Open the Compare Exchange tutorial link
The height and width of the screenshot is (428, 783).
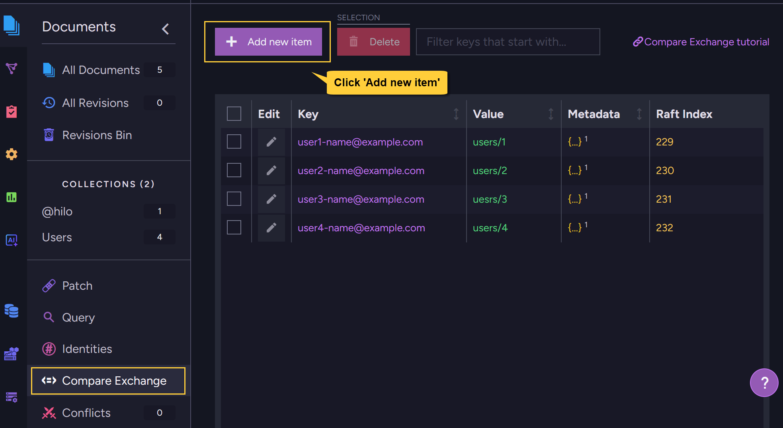coord(701,42)
